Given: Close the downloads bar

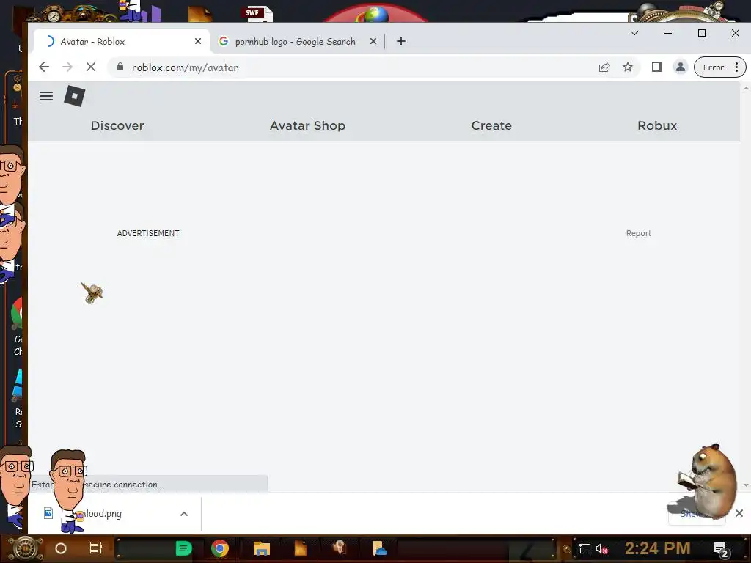Looking at the screenshot, I should tap(739, 513).
